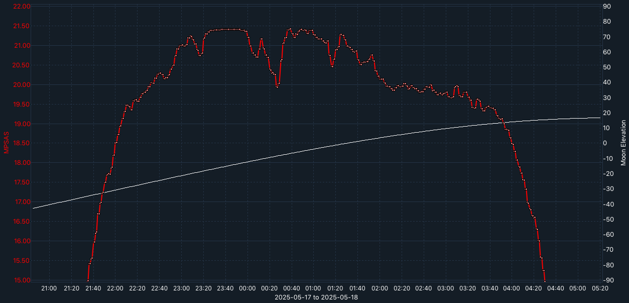
Task: Click the 16.50 MPSAS axis value
Action: coord(22,222)
